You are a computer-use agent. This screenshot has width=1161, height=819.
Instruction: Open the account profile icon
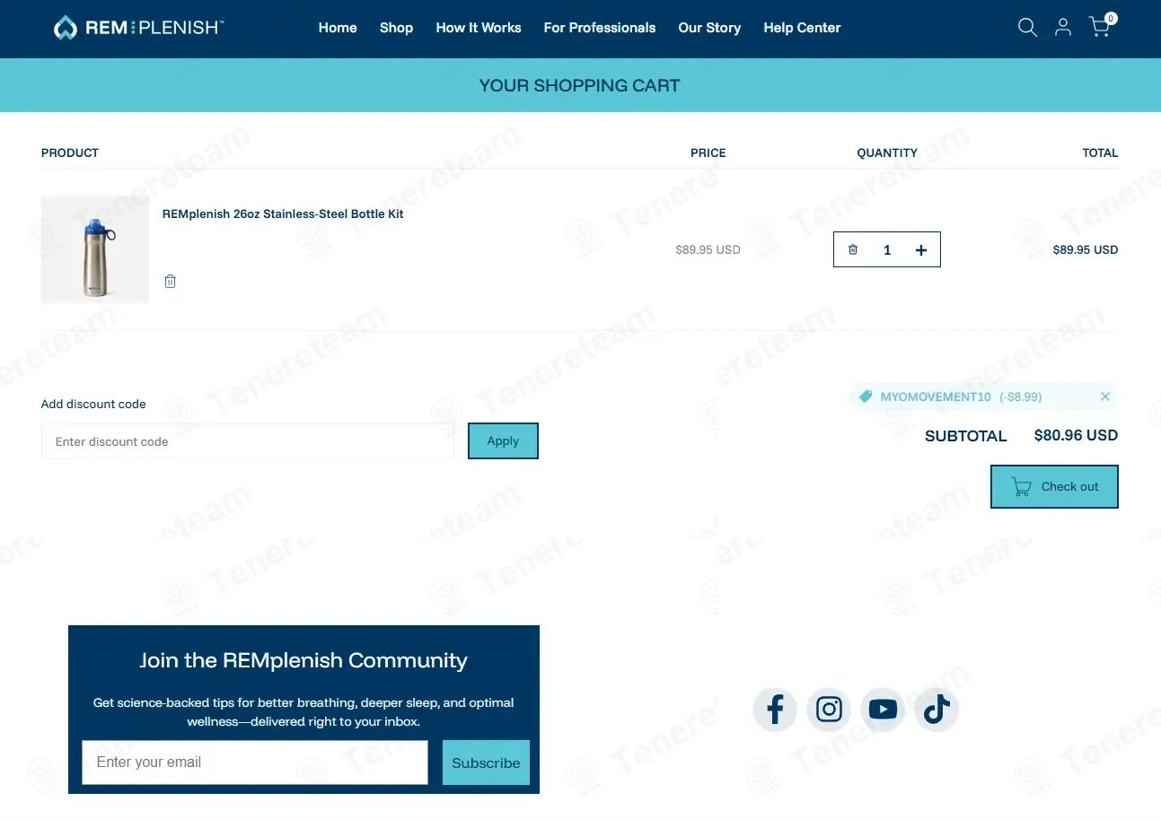[1063, 28]
